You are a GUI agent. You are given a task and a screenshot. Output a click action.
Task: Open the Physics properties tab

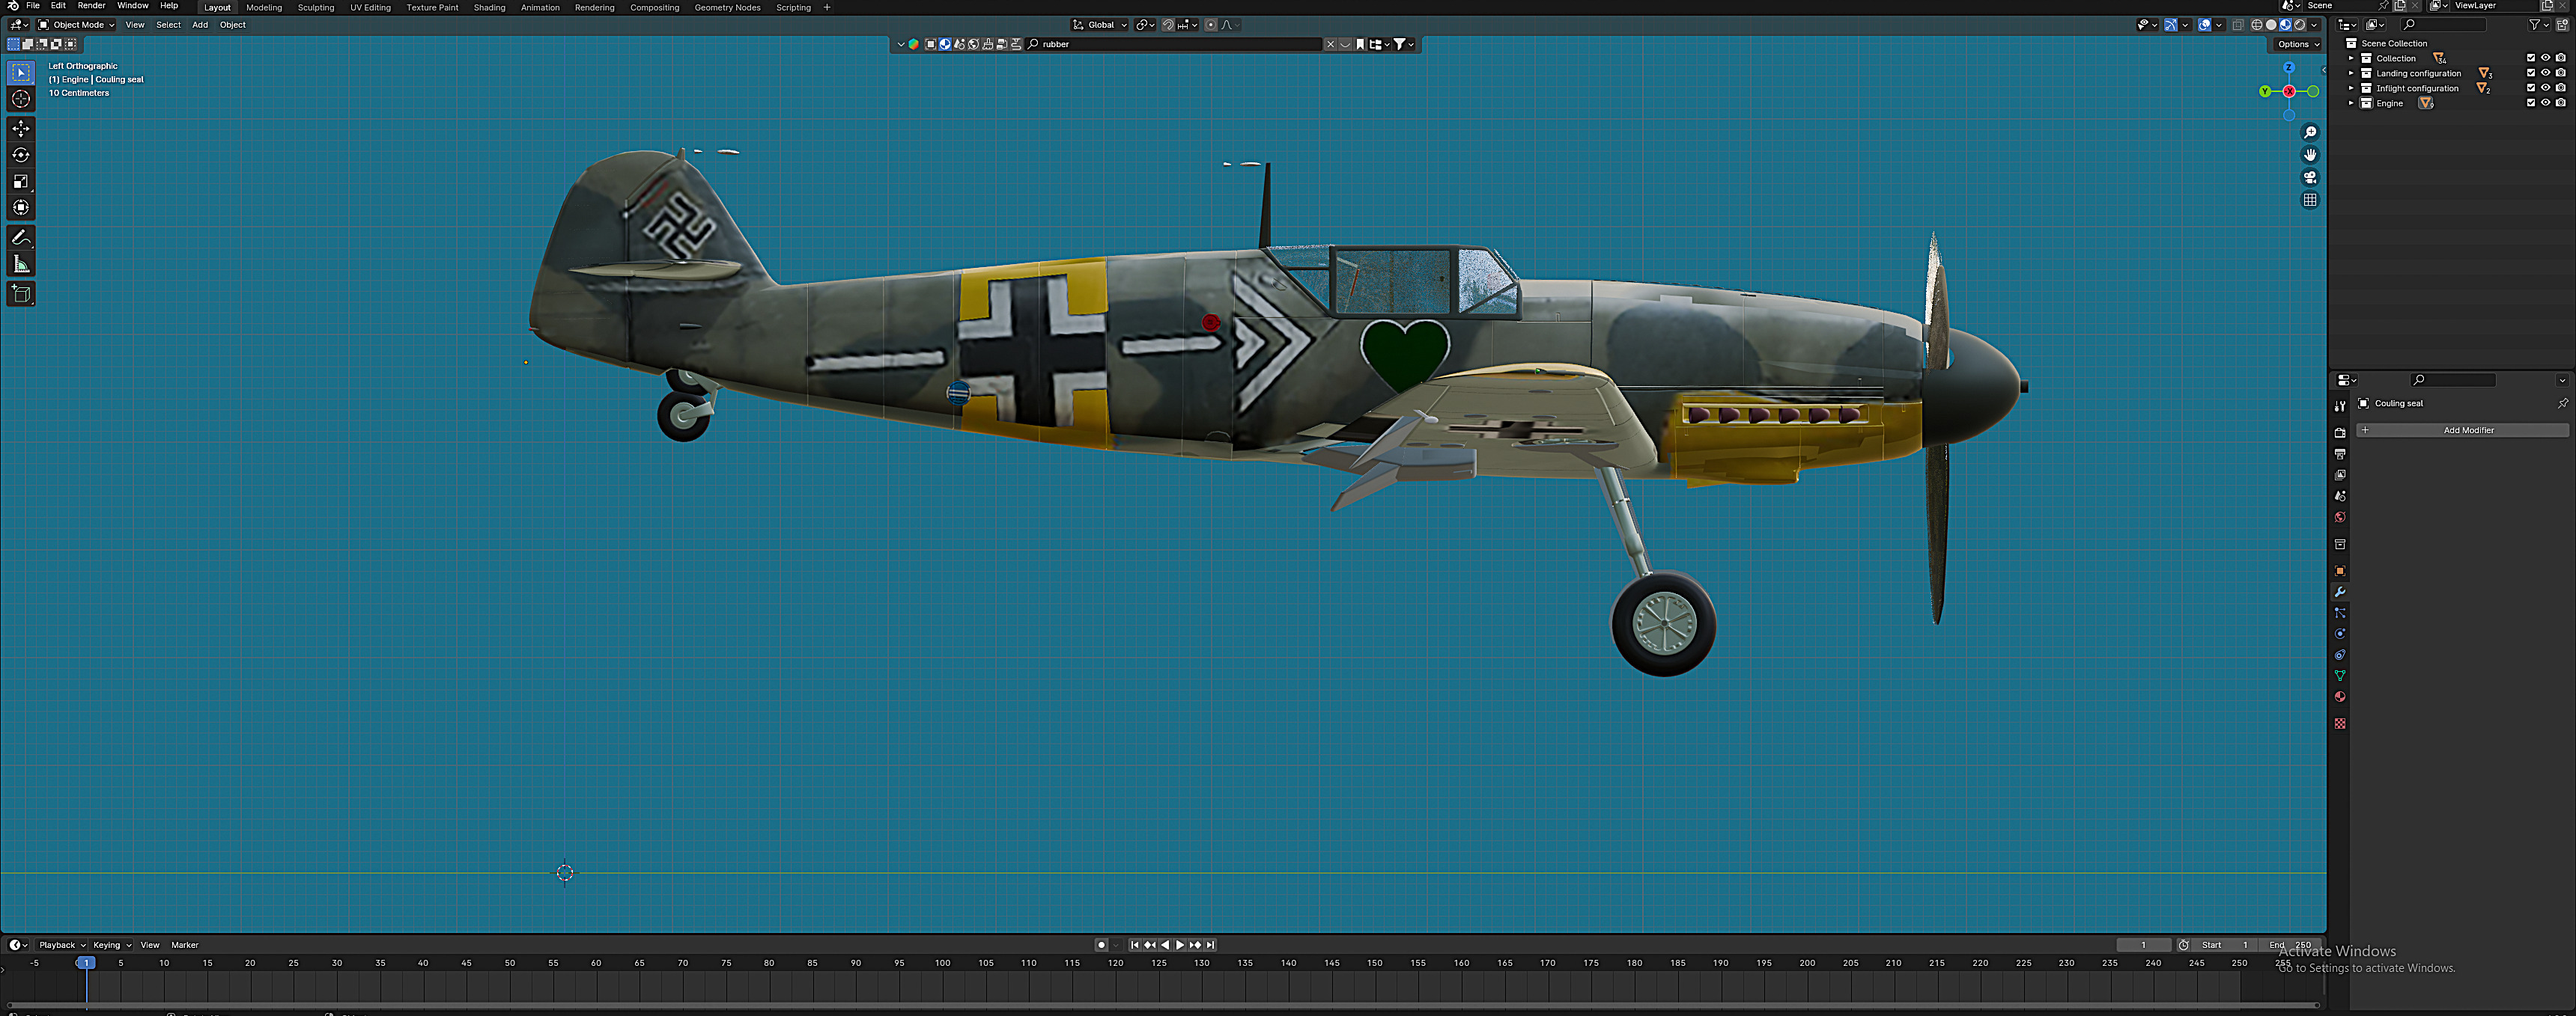click(x=2340, y=634)
